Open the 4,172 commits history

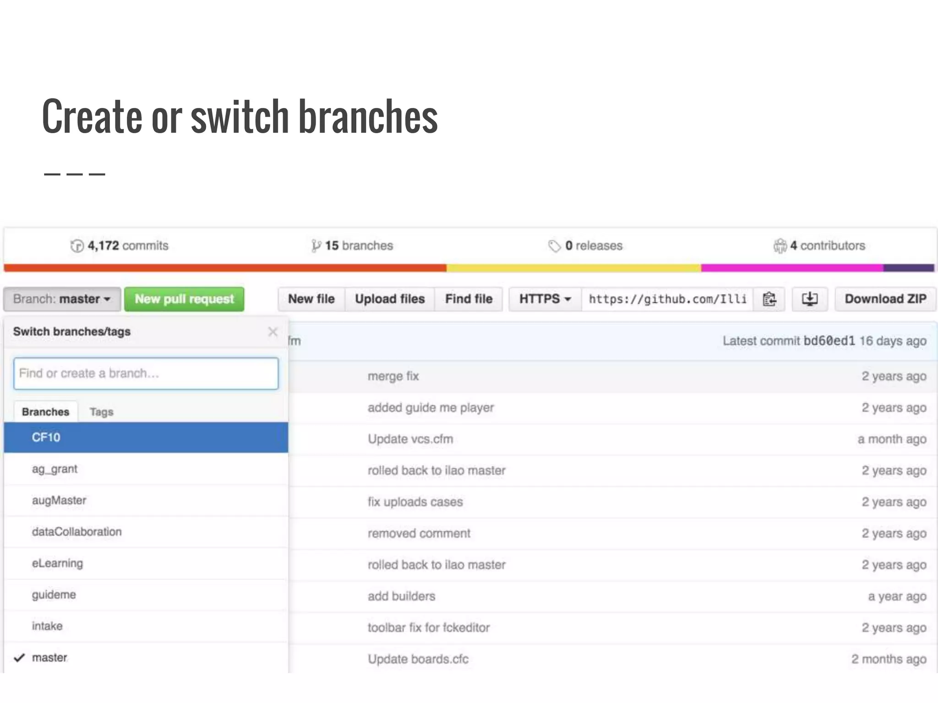[x=120, y=246]
